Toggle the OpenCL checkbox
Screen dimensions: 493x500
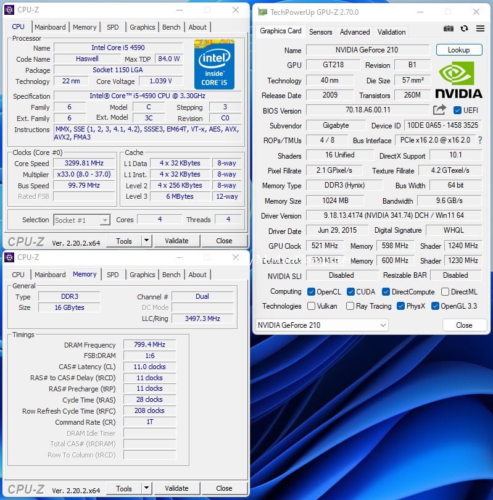311,292
